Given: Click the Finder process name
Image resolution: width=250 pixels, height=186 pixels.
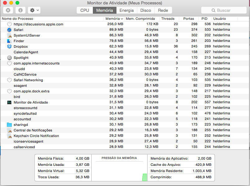Looking at the screenshot, I should pos(19,41).
